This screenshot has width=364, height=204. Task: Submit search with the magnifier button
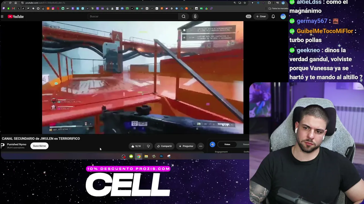[184, 16]
